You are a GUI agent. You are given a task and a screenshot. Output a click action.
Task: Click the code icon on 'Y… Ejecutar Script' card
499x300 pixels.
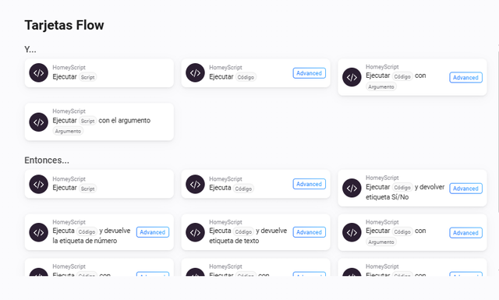[x=38, y=72]
